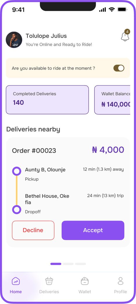This screenshot has height=304, width=136.
Task: Toggle ride availability switch off
Action: (x=119, y=68)
